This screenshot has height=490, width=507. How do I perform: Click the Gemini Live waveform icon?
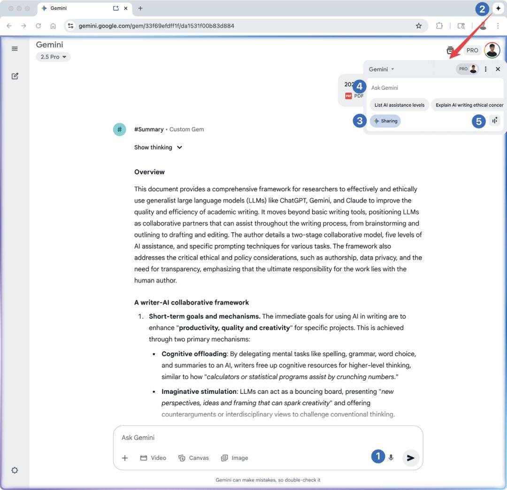[x=494, y=121]
